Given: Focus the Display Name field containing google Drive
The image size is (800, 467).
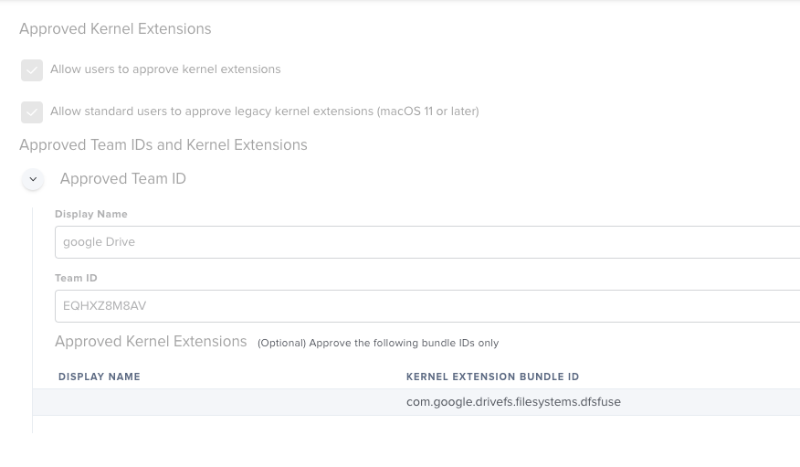Looking at the screenshot, I should point(427,242).
